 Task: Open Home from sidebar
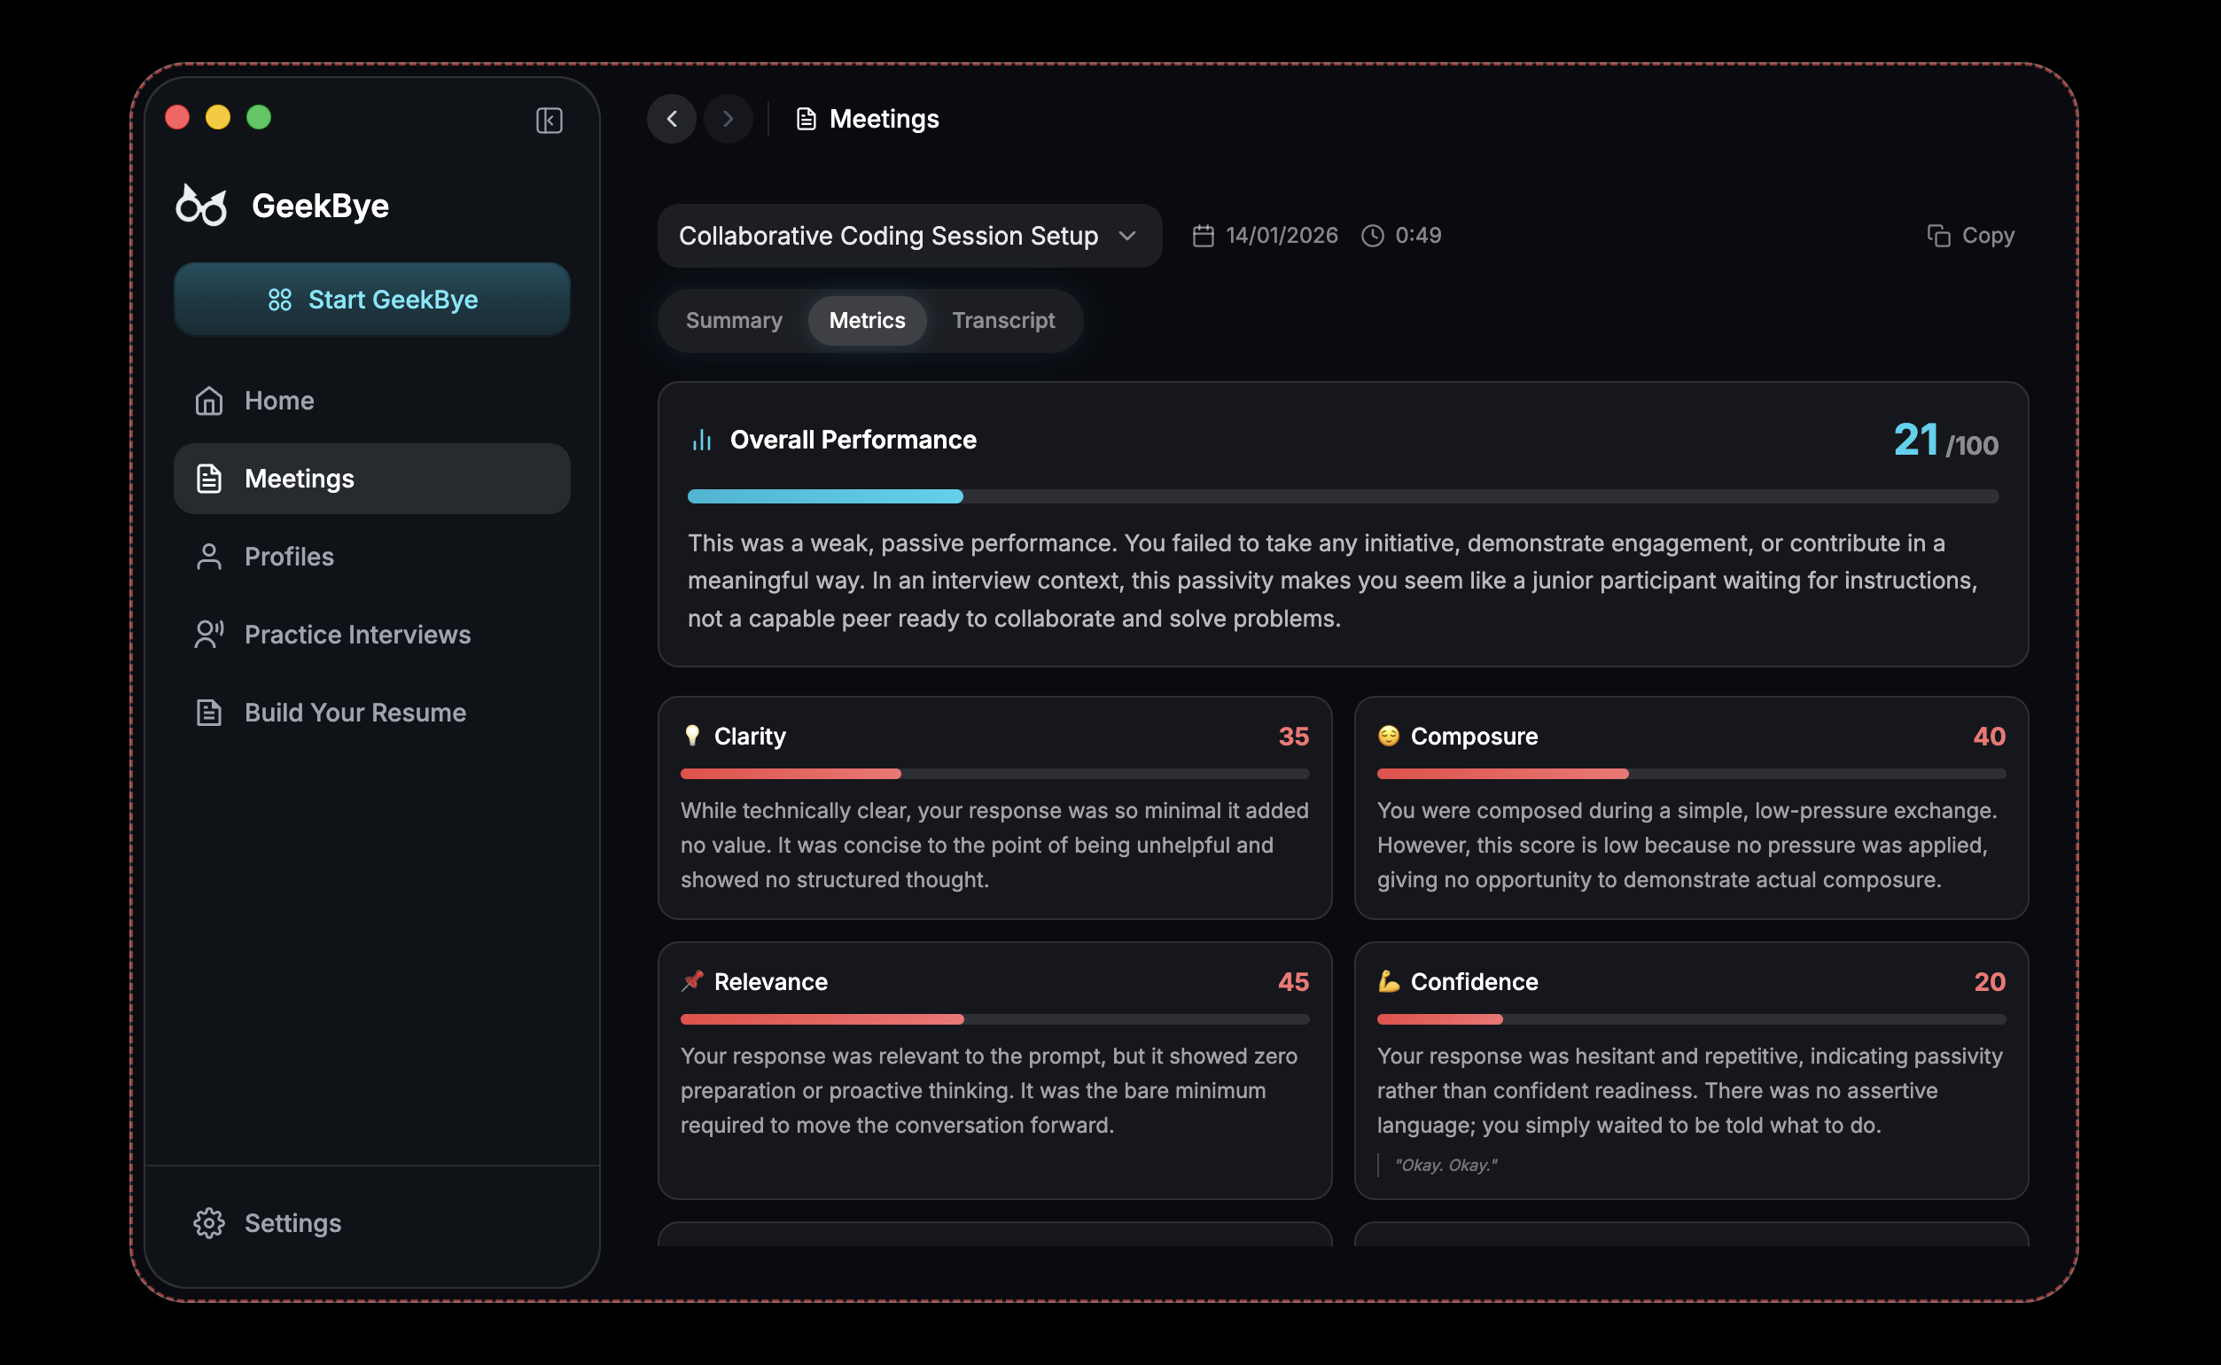click(x=279, y=401)
